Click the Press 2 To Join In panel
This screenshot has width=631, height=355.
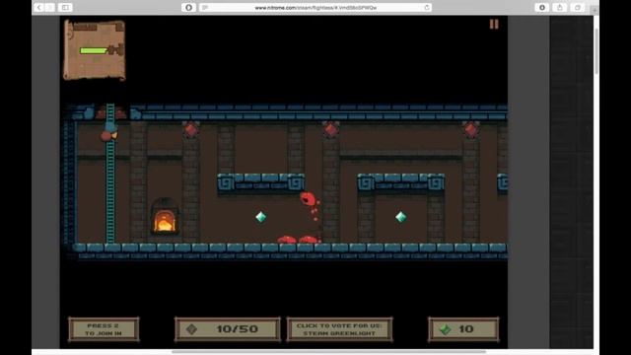pyautogui.click(x=104, y=329)
